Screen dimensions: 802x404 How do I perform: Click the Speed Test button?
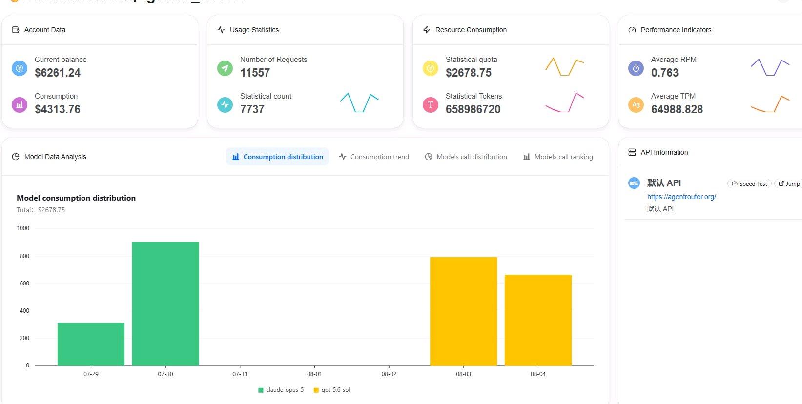click(x=749, y=184)
